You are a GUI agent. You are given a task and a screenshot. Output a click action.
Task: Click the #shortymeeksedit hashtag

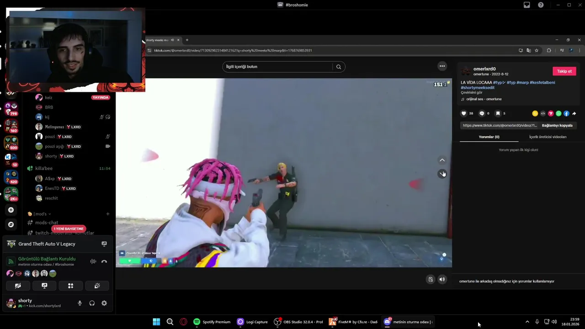(x=478, y=87)
